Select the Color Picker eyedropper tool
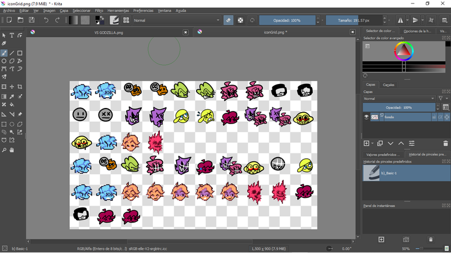451x253 pixels. (x=12, y=97)
